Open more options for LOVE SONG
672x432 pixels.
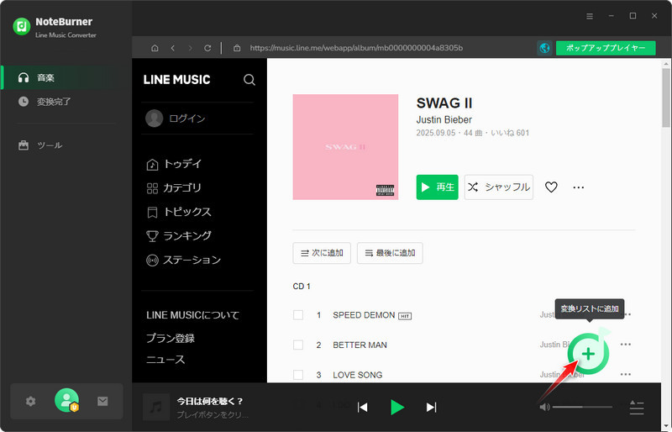point(626,375)
